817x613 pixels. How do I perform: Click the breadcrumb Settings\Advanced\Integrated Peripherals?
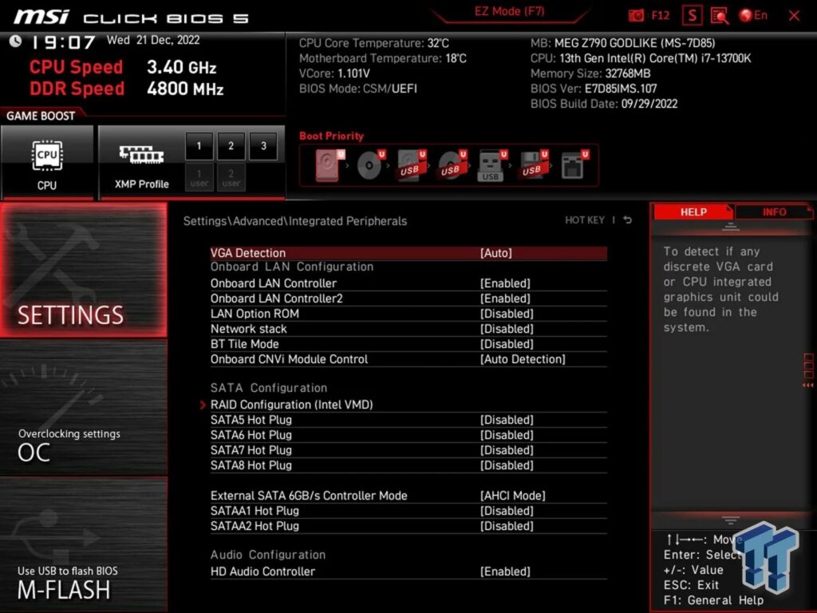pyautogui.click(x=295, y=221)
